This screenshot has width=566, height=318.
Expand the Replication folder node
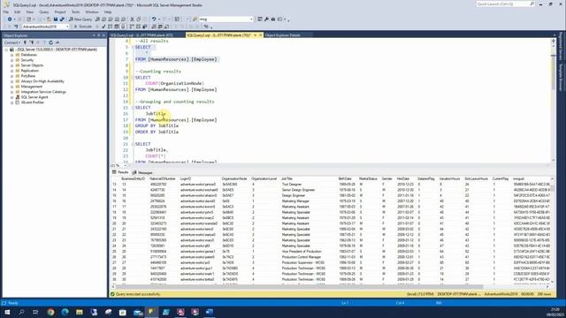(x=11, y=71)
